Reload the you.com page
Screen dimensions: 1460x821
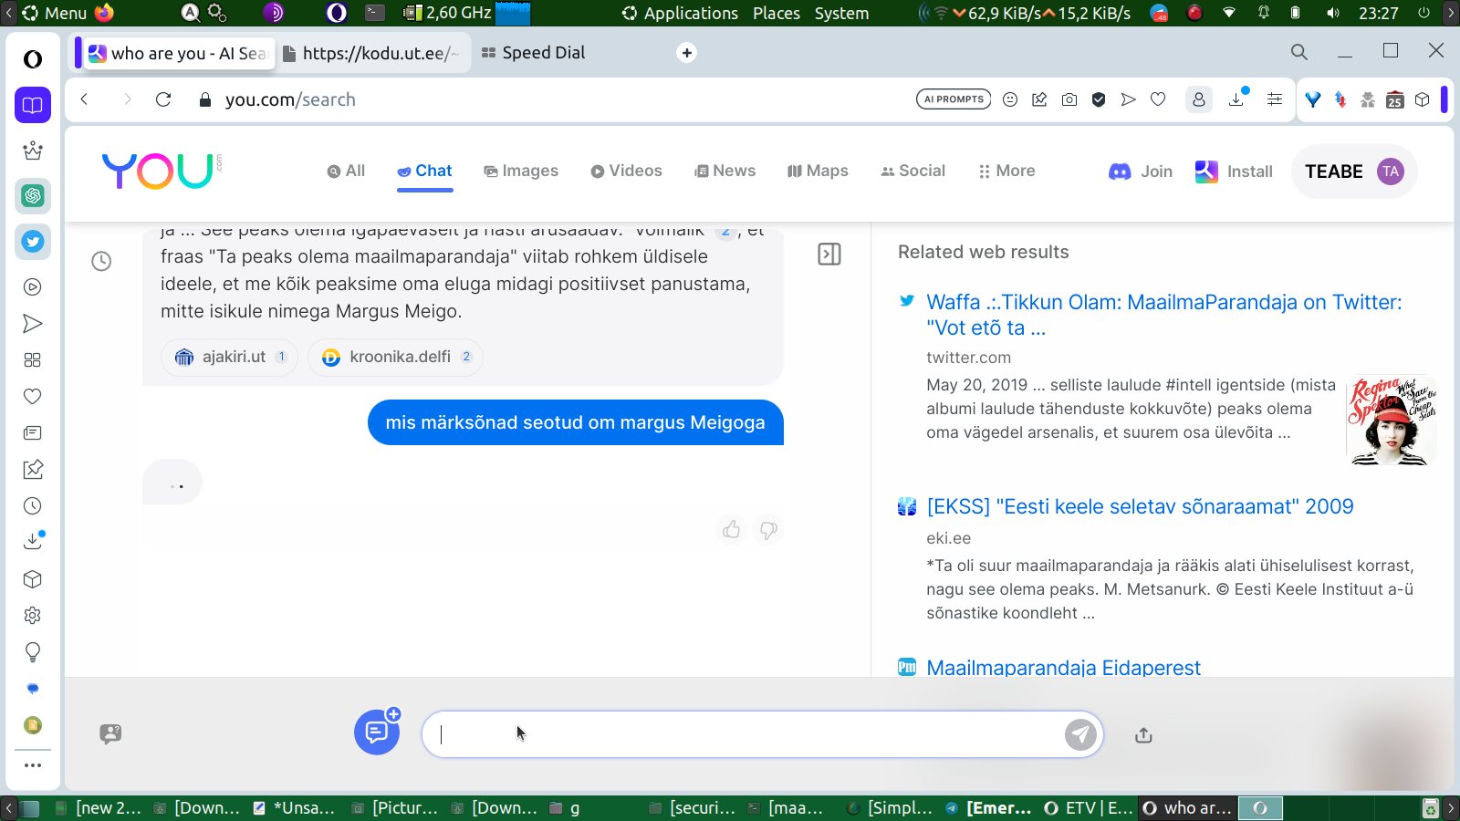pyautogui.click(x=163, y=99)
